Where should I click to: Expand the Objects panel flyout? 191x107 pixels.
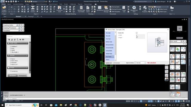click(36, 14)
